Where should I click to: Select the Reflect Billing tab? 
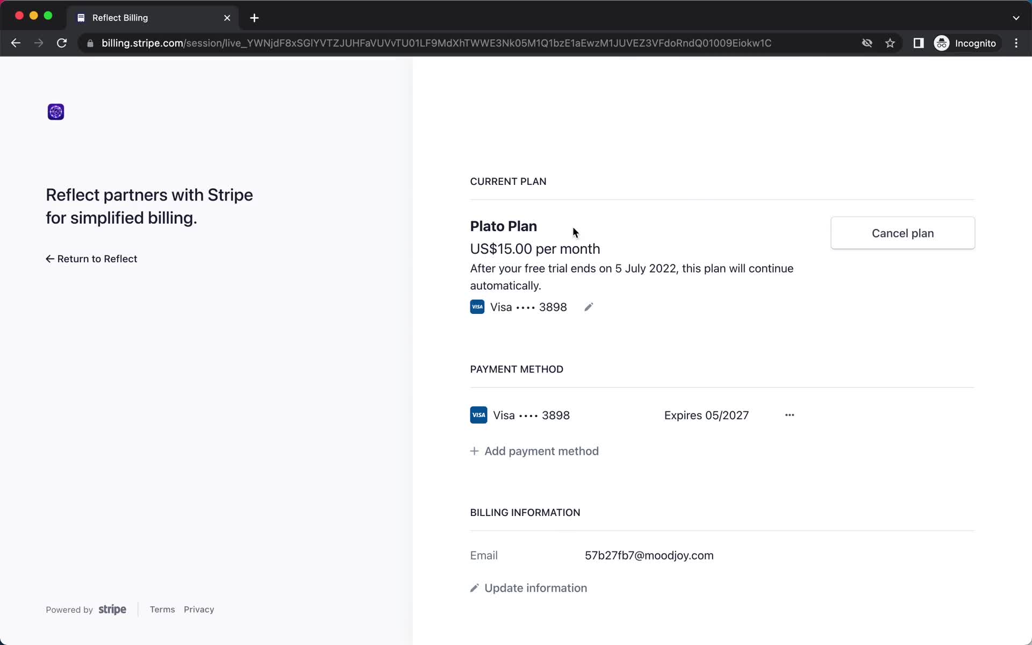point(153,18)
